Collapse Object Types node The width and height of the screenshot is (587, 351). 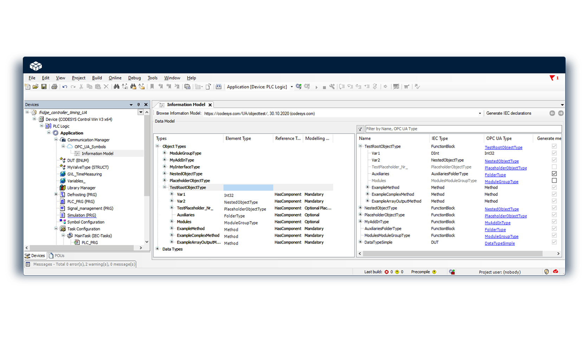(157, 146)
